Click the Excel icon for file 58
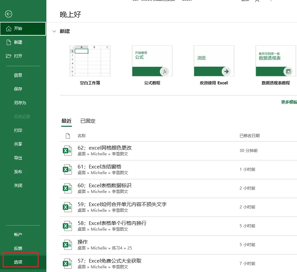 tap(67, 226)
